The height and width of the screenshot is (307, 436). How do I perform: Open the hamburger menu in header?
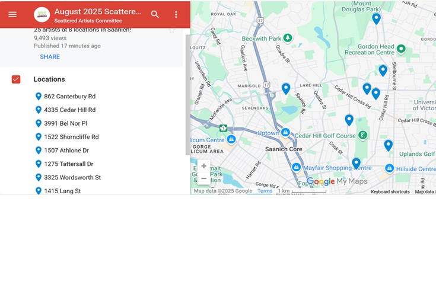coord(12,14)
